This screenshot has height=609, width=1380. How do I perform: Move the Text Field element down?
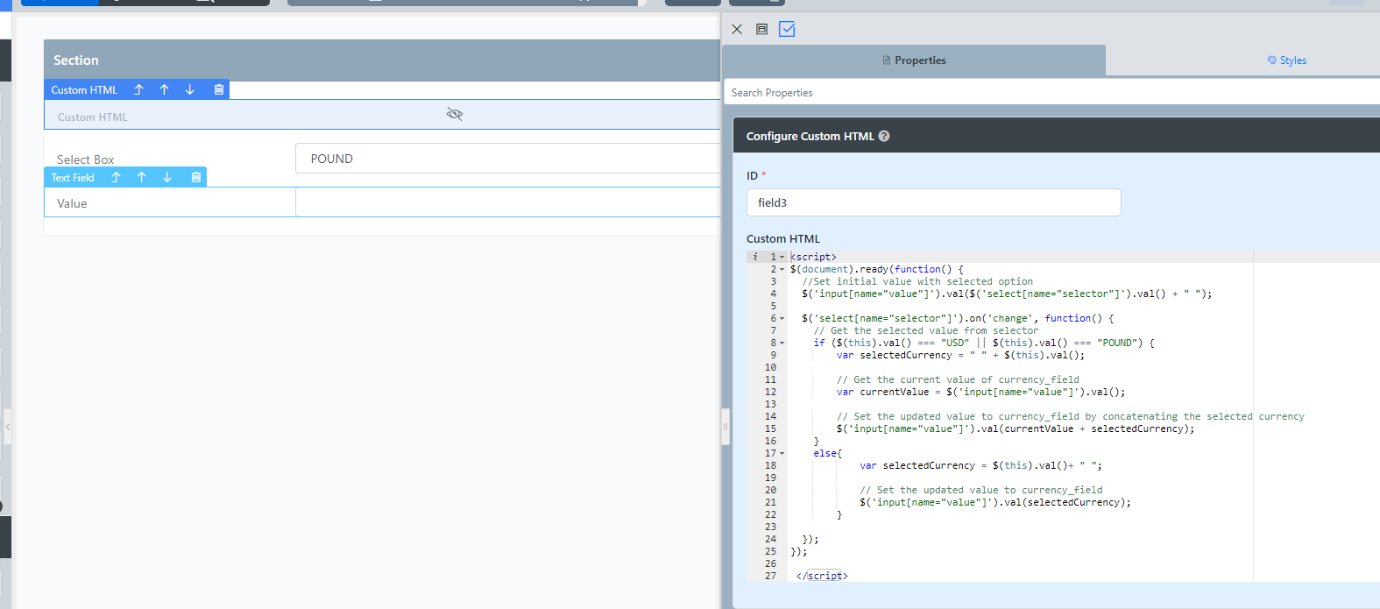tap(166, 177)
